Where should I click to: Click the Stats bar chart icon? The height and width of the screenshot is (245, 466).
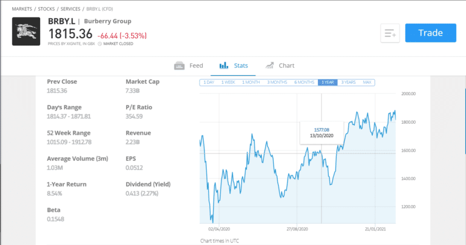[224, 65]
